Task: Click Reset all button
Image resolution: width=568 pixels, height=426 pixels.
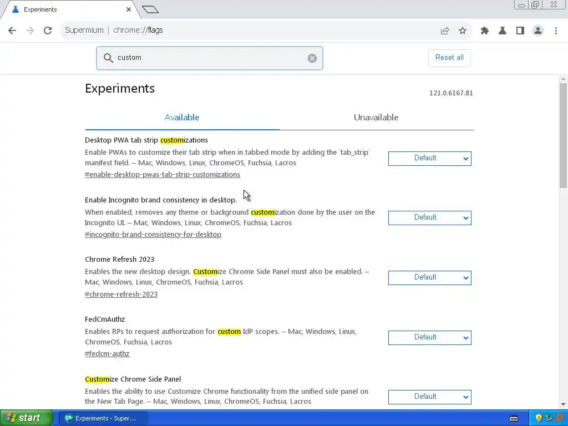Action: click(x=449, y=58)
